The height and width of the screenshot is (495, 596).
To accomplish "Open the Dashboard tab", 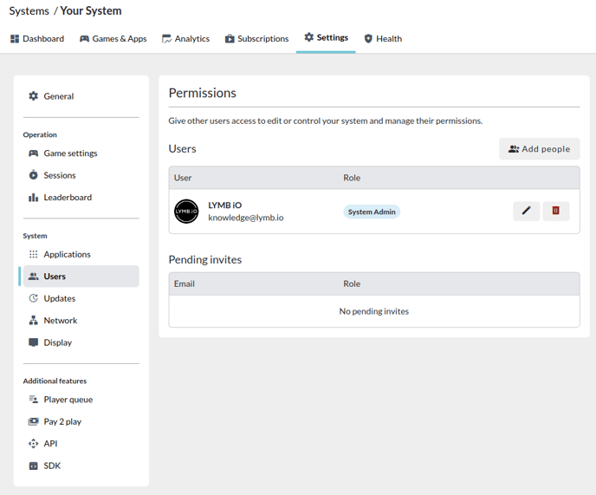I will tap(37, 39).
